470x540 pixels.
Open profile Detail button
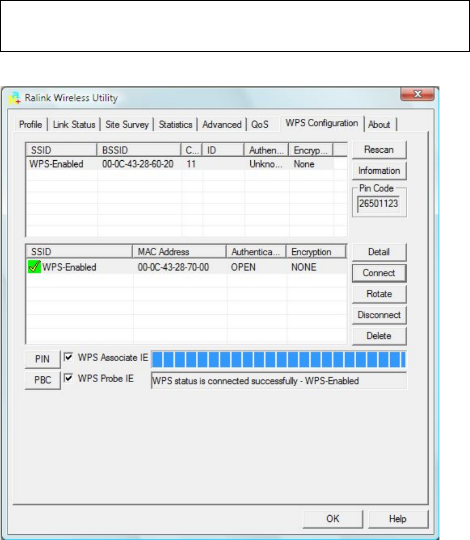pyautogui.click(x=379, y=252)
